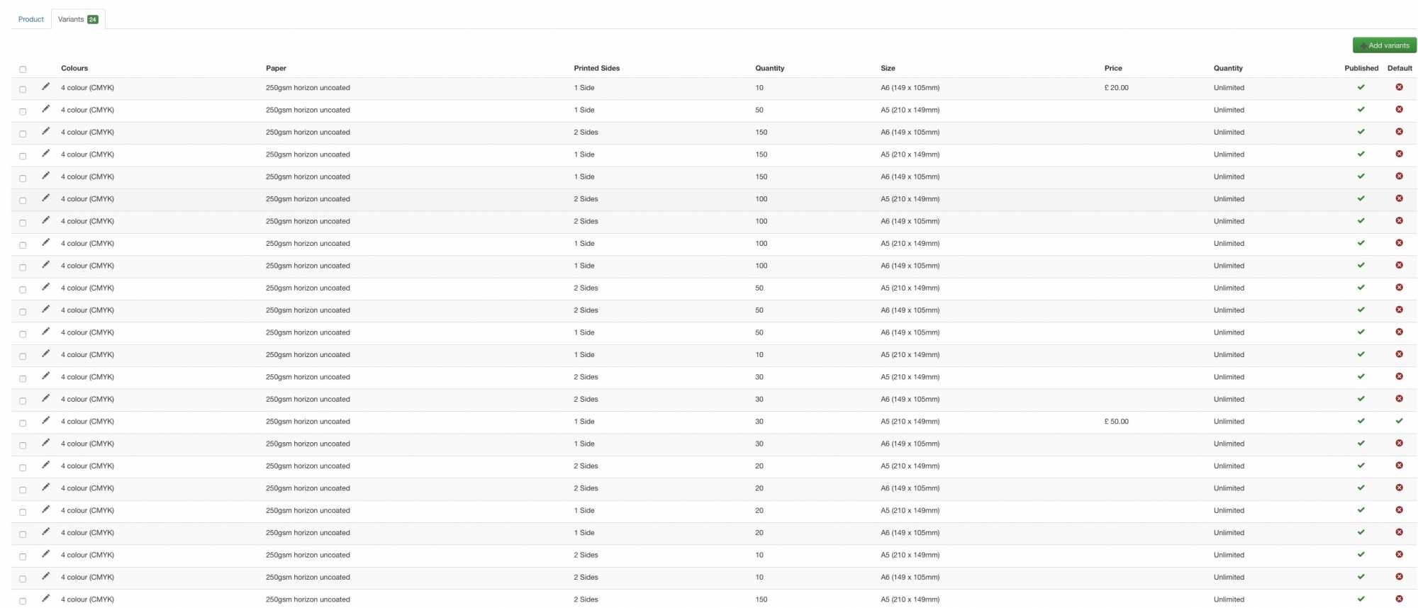Viewport: 1418px width, 608px height.
Task: Select checkbox for 1 Side, 10, A6 variant
Action: pos(23,89)
